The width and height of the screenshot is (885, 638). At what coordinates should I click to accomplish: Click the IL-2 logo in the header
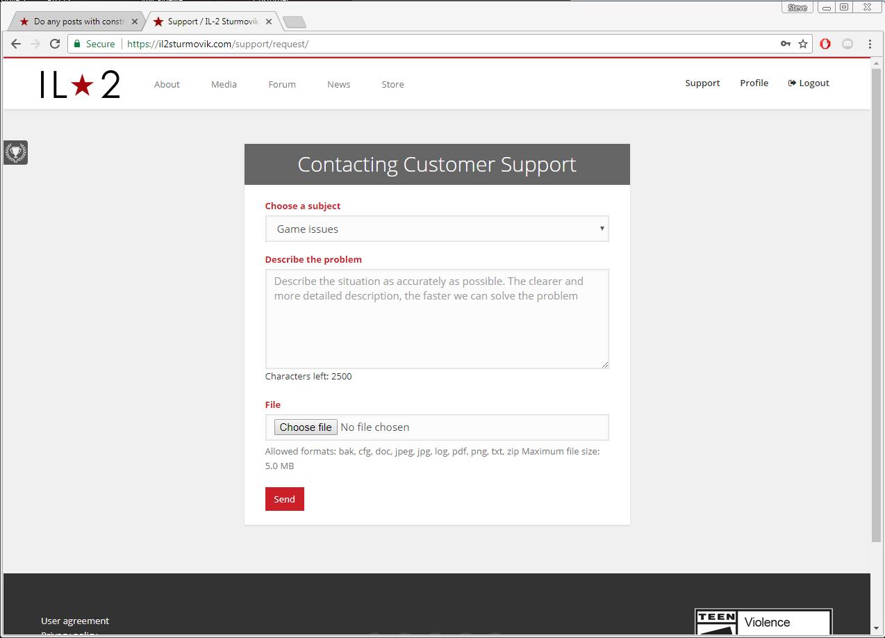pos(80,84)
